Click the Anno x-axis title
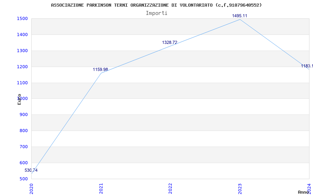The height and width of the screenshot is (196, 313). 303,192
